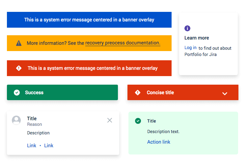Click the Description text in notification
Viewport: 247px width, 168px height.
pos(38,133)
